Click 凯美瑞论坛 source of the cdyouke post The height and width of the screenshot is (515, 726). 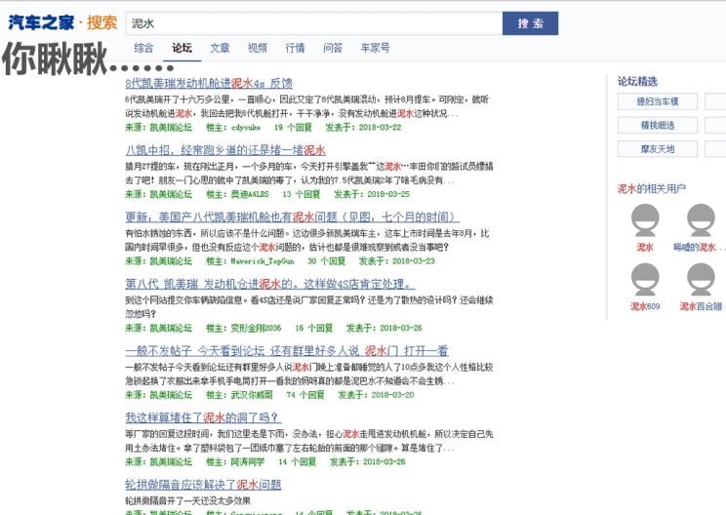click(171, 127)
